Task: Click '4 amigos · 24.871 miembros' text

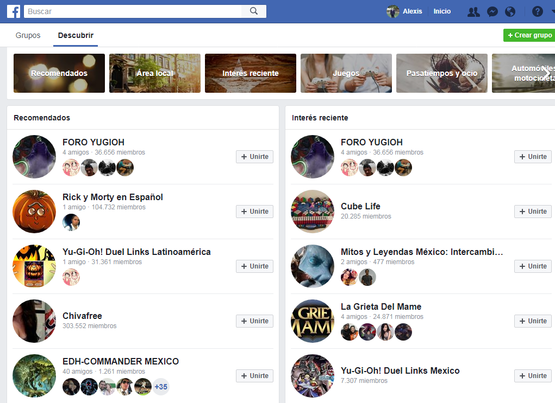Action: click(x=382, y=317)
